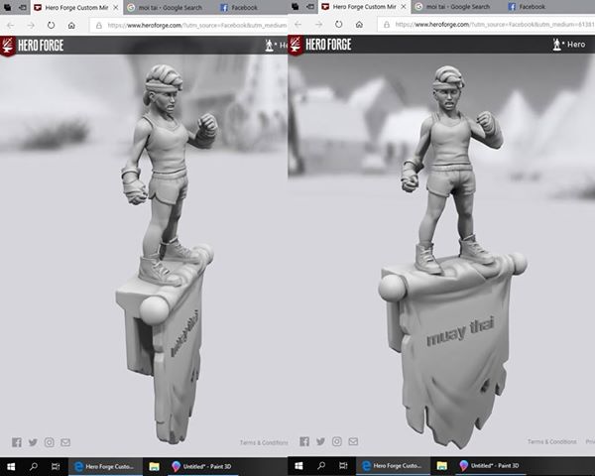The image size is (595, 476).
Task: Open Terms & Conditions link in right window
Action: click(x=551, y=442)
